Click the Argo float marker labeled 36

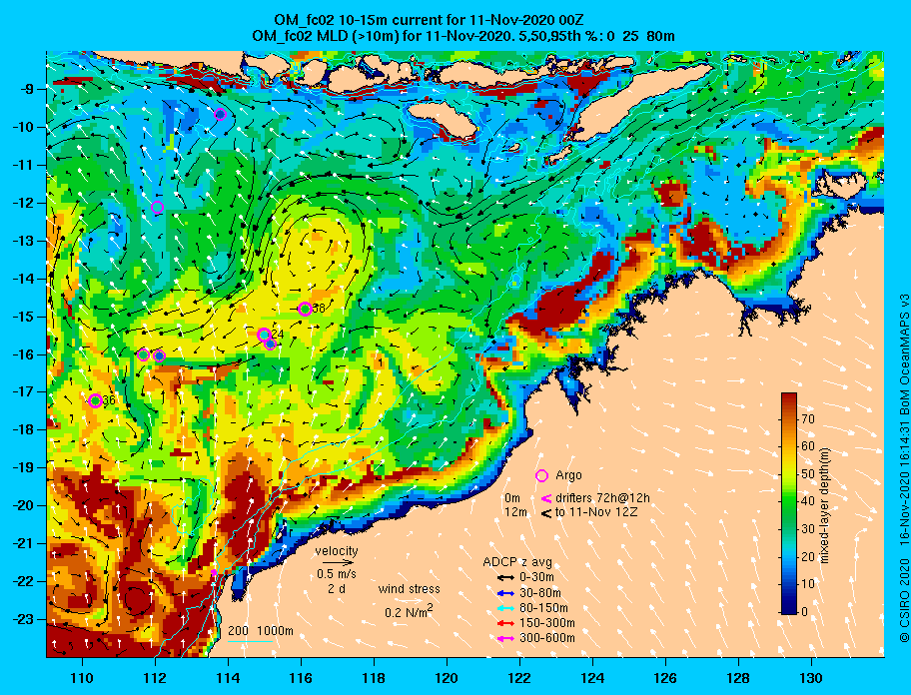point(96,400)
